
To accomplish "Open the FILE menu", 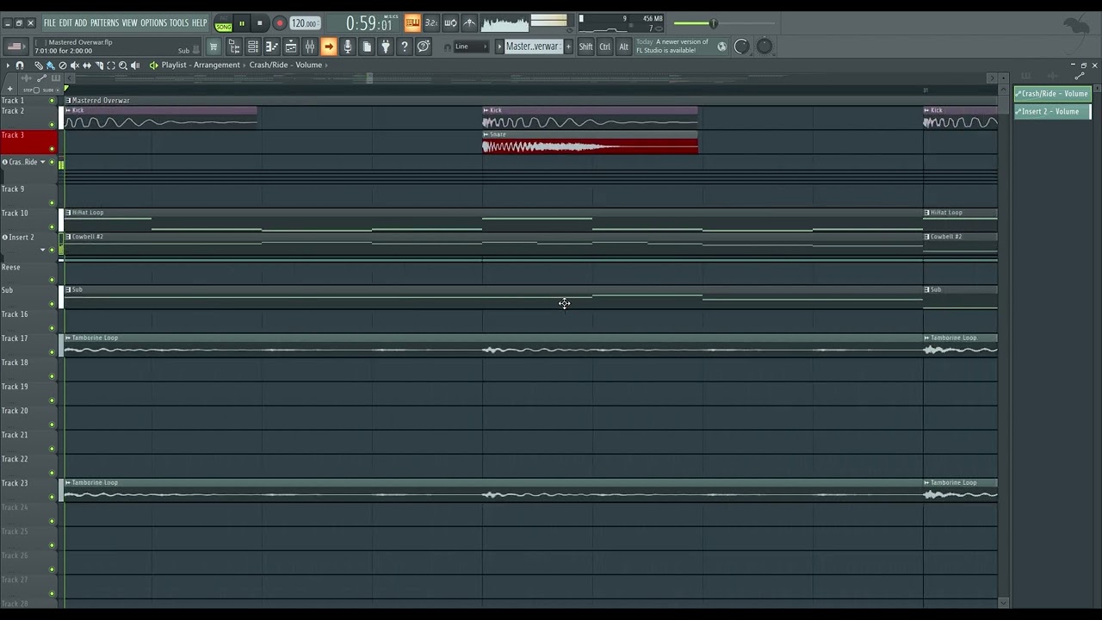I will (49, 22).
